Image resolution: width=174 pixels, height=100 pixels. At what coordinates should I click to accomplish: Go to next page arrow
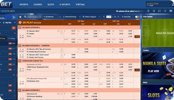118,17
